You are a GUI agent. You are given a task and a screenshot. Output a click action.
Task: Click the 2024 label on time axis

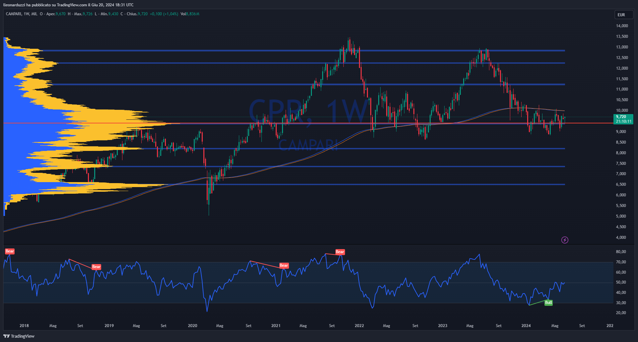[x=526, y=326]
